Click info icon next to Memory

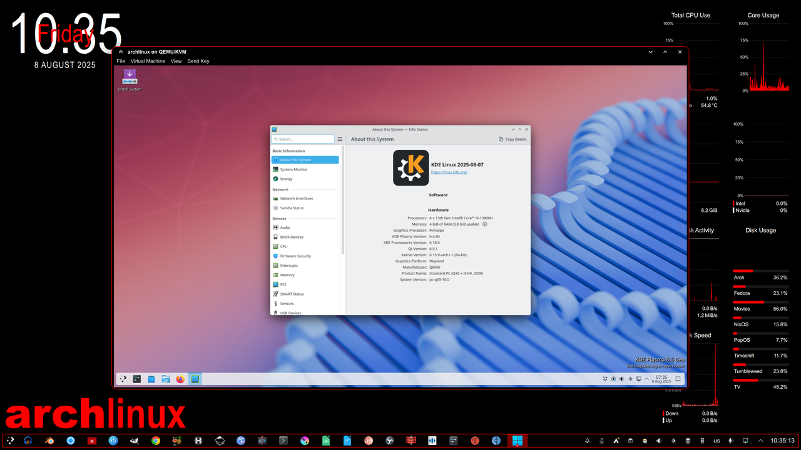(x=485, y=224)
